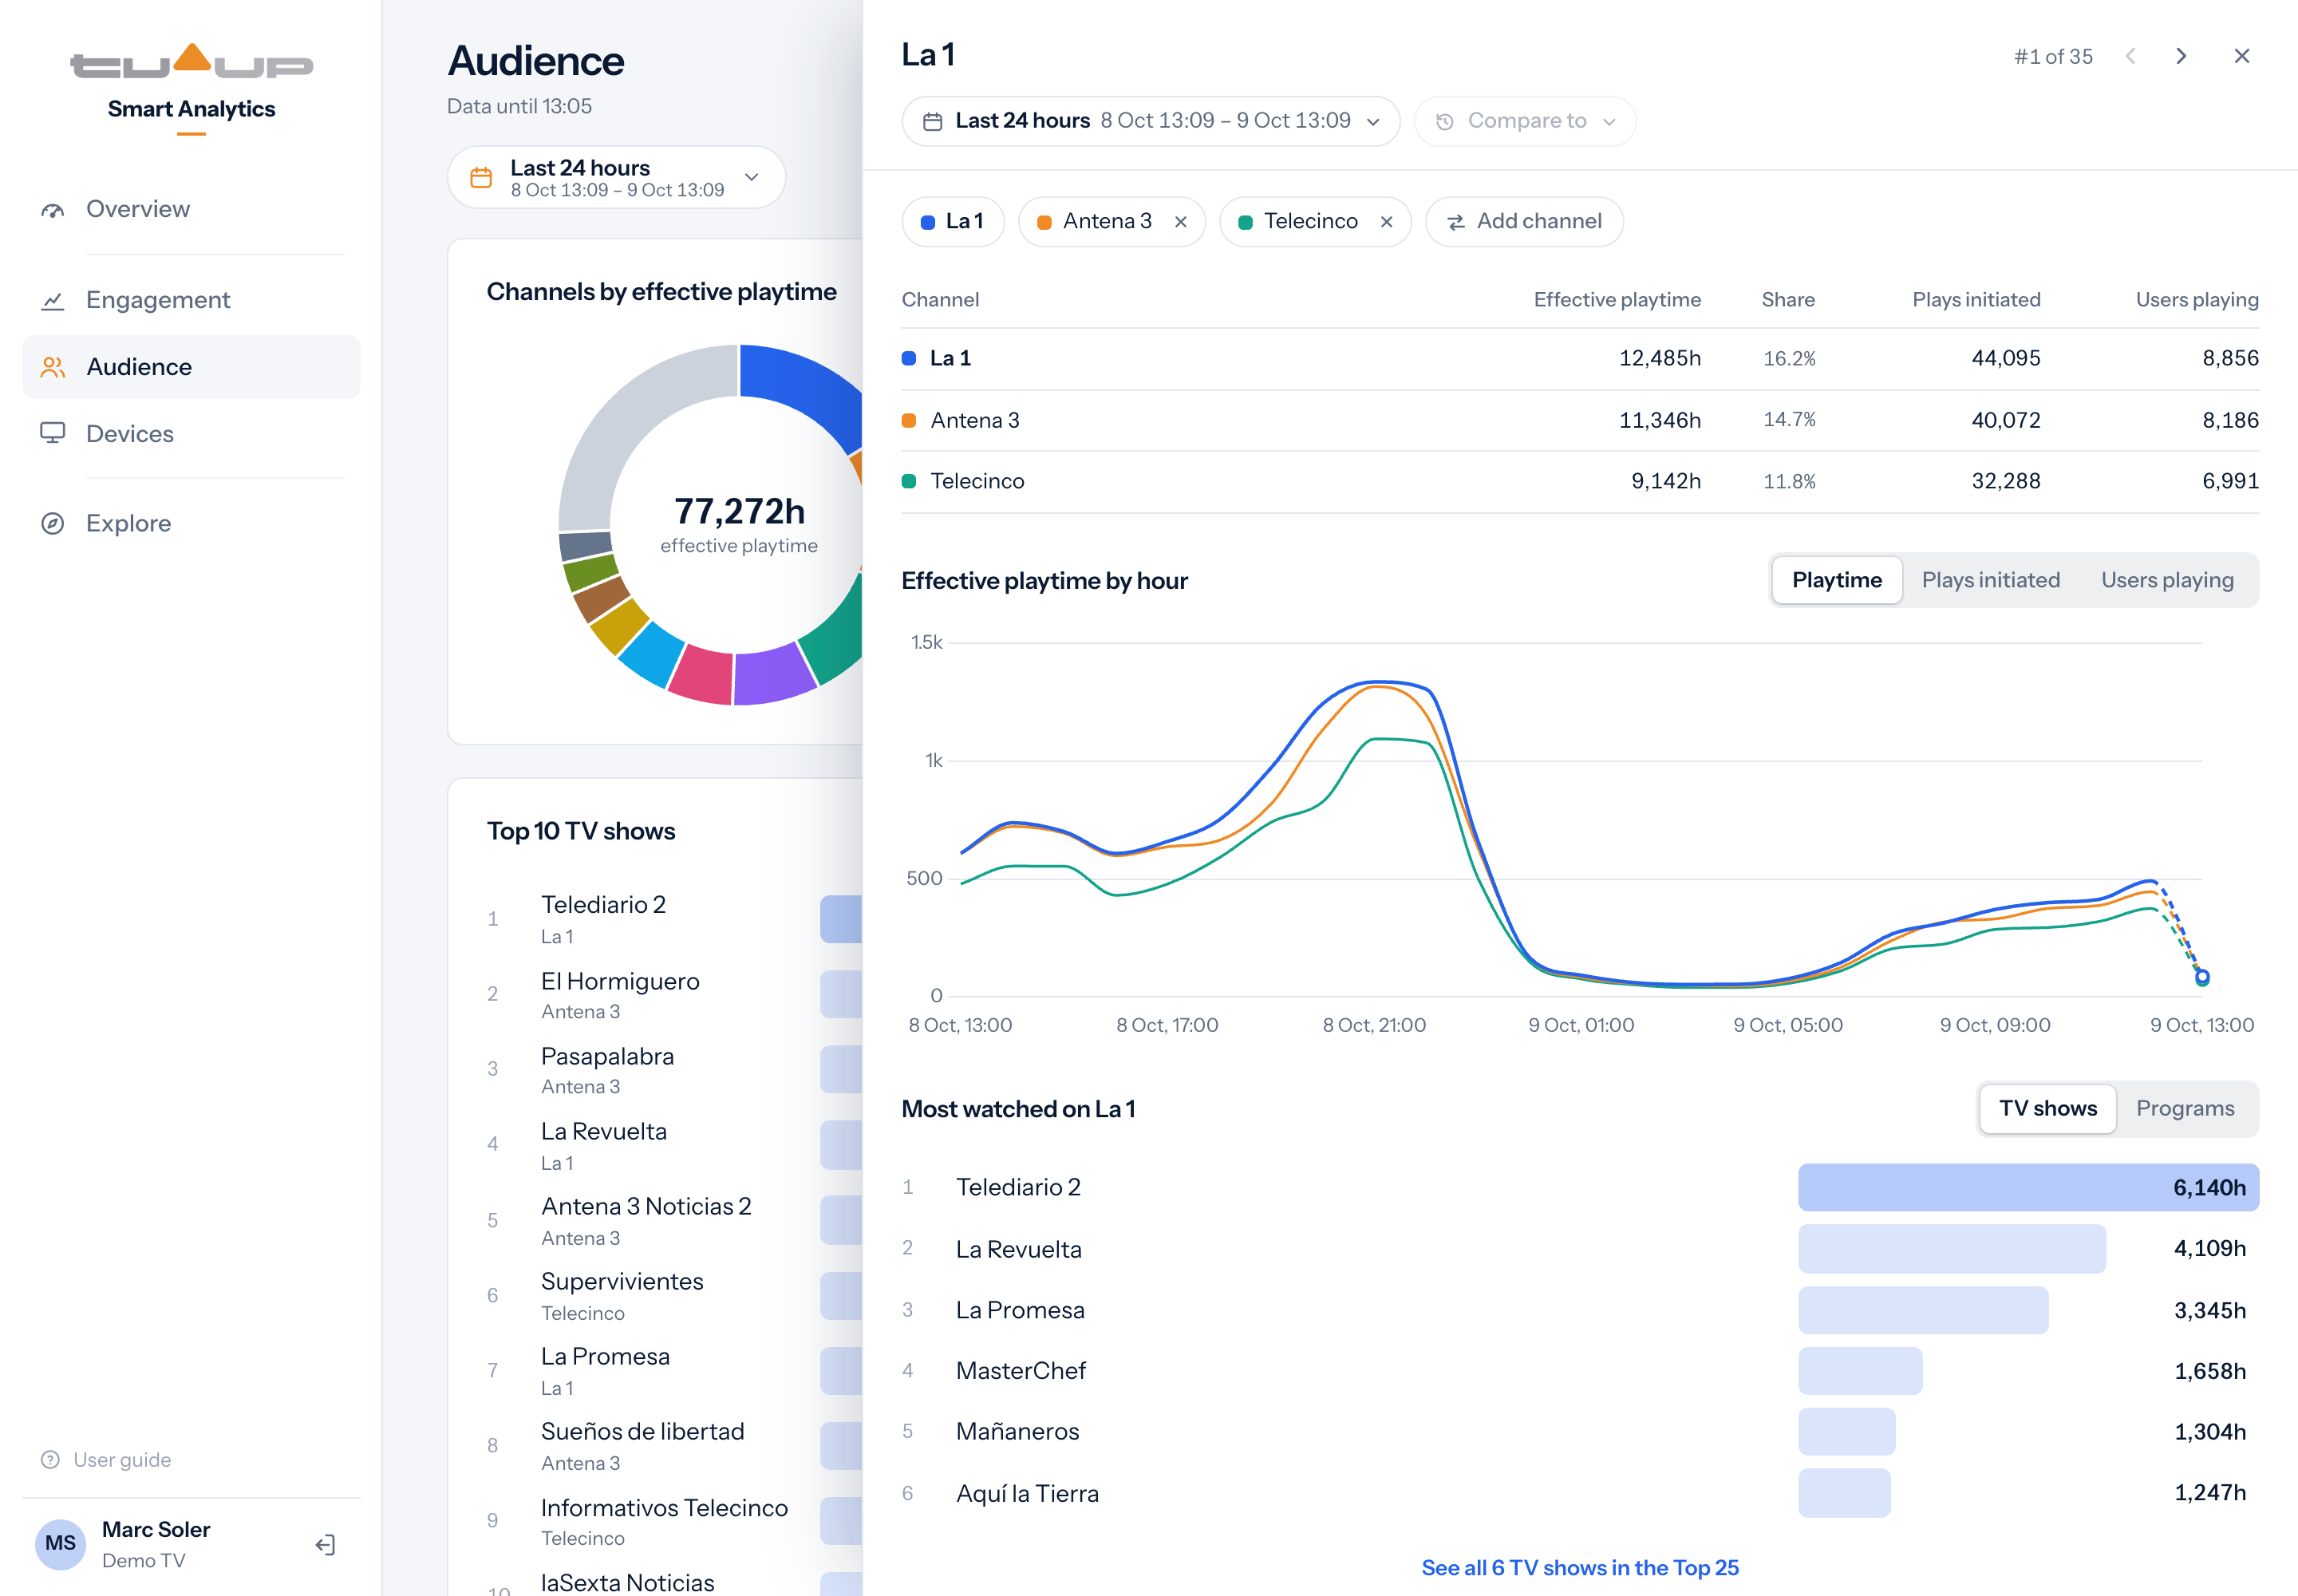Click the Engagement chart icon in sidebar

[52, 301]
